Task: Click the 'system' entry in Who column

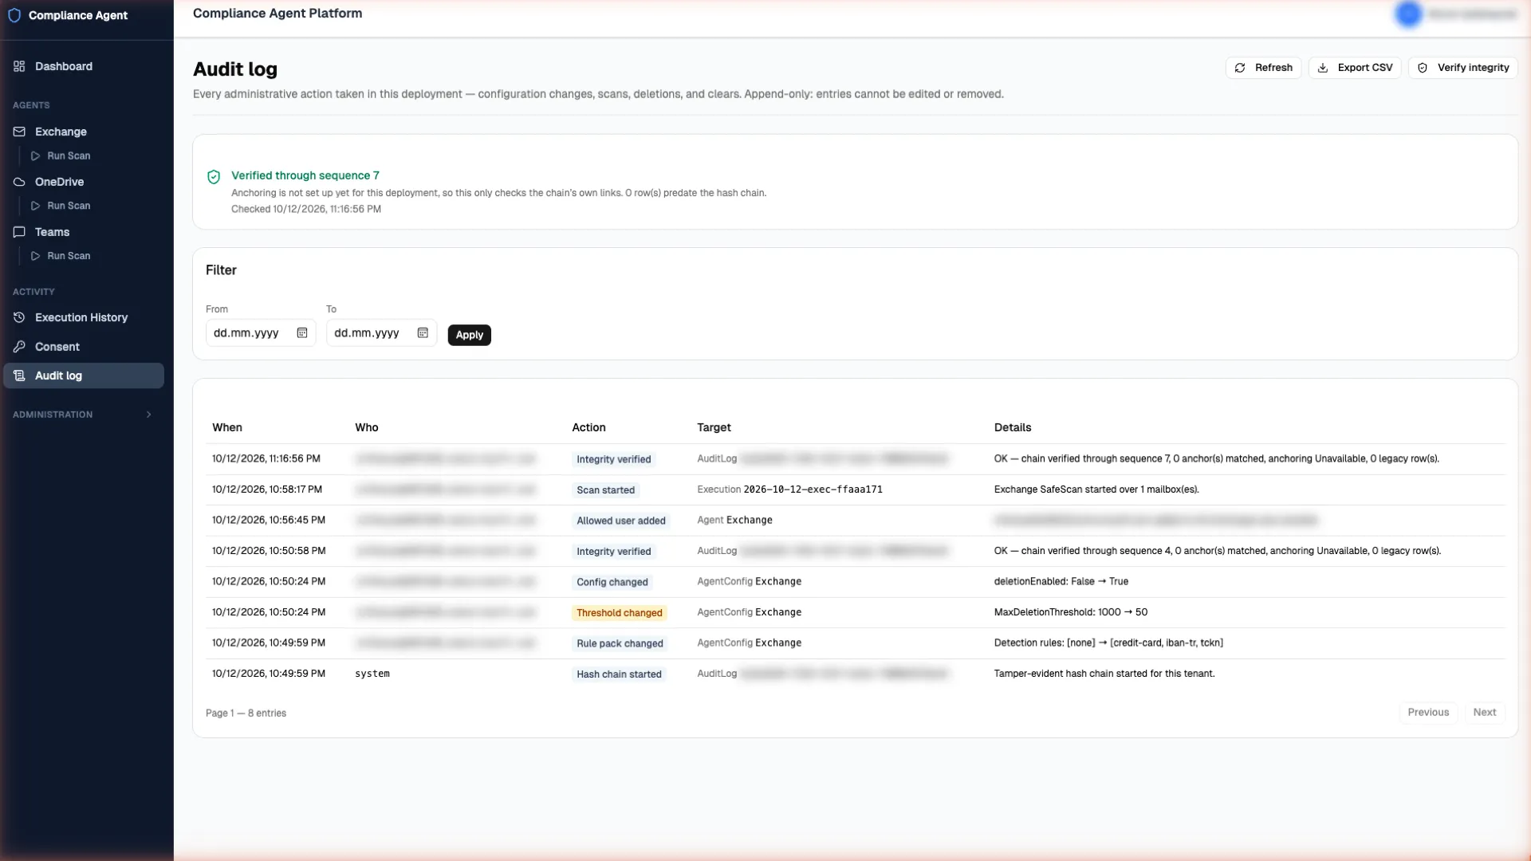Action: click(372, 674)
